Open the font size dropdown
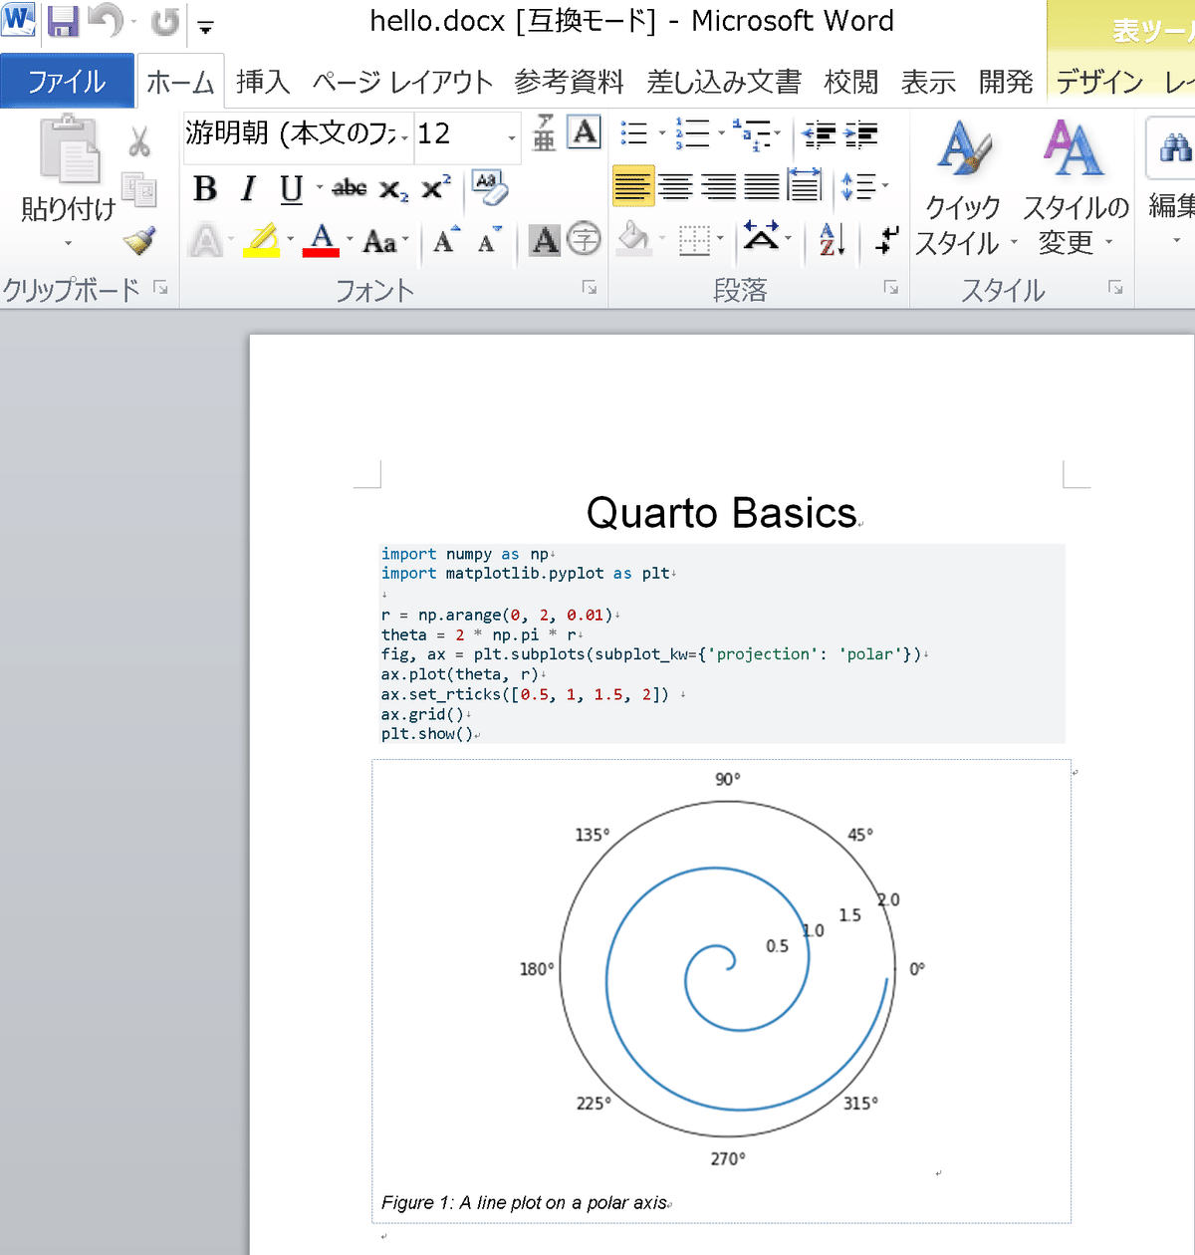Screen dimensions: 1195x1255 pyautogui.click(x=512, y=136)
